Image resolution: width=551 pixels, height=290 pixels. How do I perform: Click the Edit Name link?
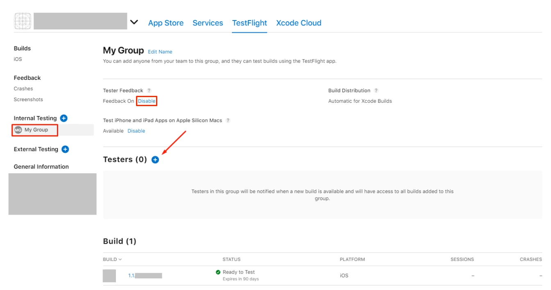(160, 52)
